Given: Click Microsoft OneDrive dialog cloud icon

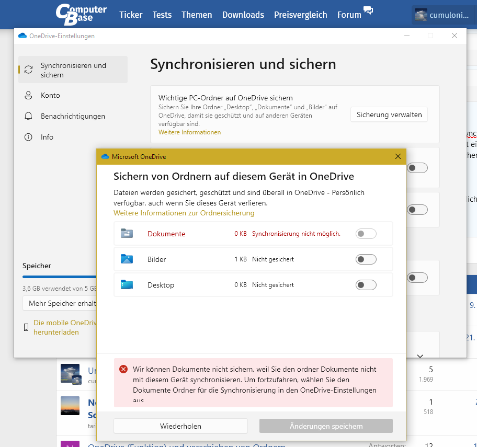Looking at the screenshot, I should (x=105, y=157).
